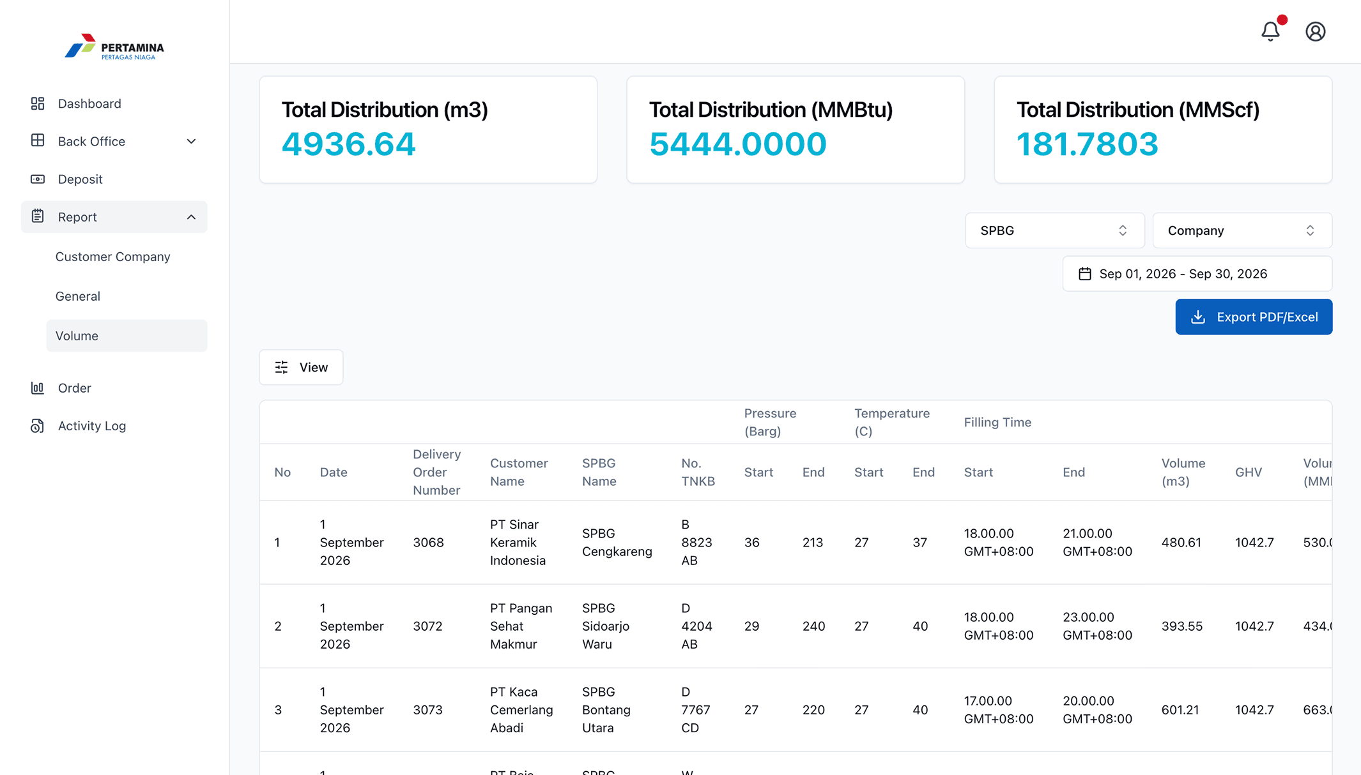Open the Deposit menu item
The width and height of the screenshot is (1361, 775).
pos(114,179)
